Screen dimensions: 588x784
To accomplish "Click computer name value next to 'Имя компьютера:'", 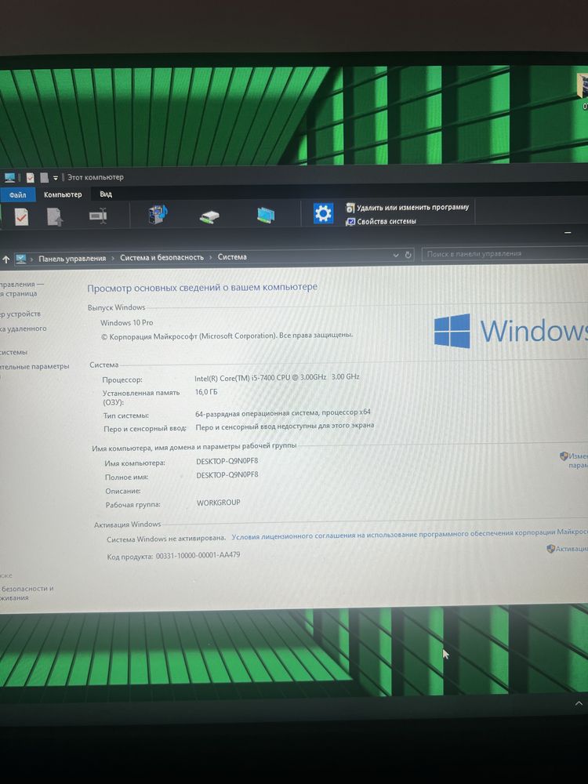I will pyautogui.click(x=227, y=461).
